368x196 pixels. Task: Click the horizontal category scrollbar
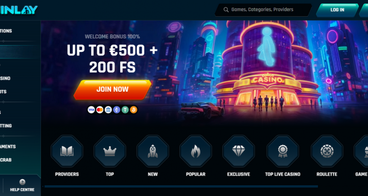click(x=181, y=186)
